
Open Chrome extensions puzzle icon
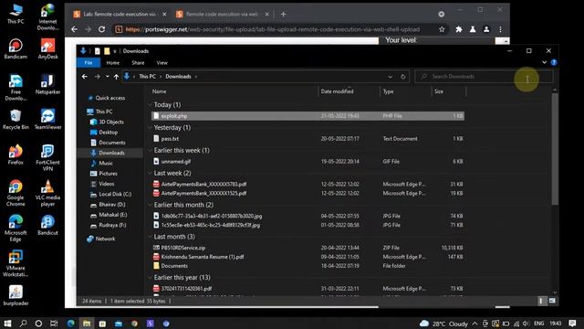coord(459,29)
